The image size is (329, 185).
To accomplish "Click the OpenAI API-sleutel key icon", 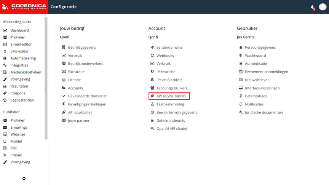I will pyautogui.click(x=152, y=128).
